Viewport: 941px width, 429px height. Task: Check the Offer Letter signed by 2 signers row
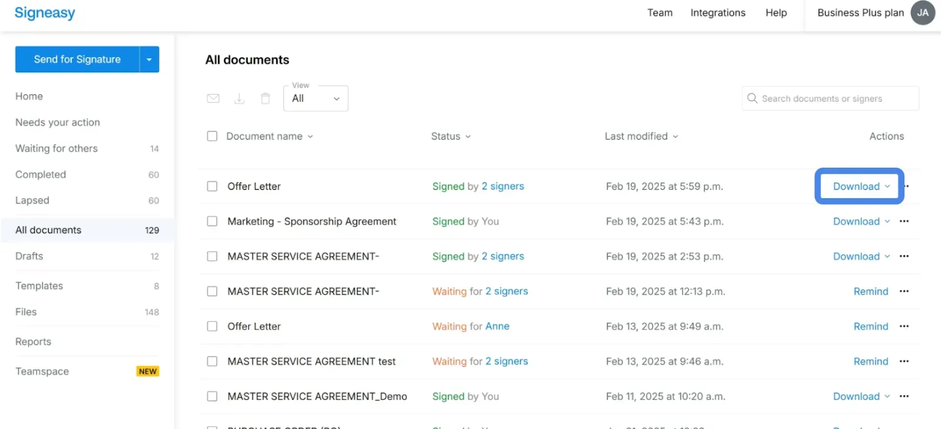point(212,186)
